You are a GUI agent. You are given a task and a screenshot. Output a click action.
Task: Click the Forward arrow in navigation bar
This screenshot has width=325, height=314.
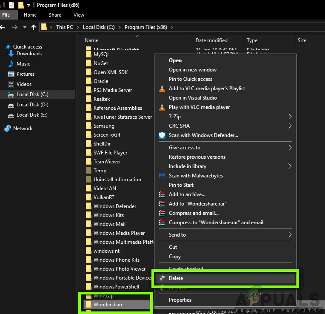(x=15, y=27)
